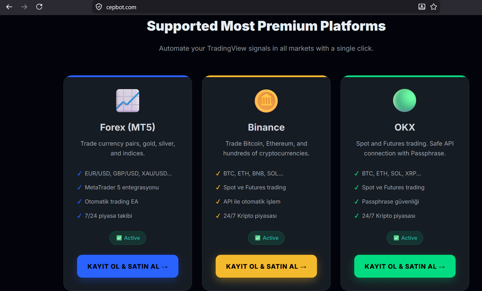Click the Forex chart icon
This screenshot has width=482, height=291.
pyautogui.click(x=128, y=101)
